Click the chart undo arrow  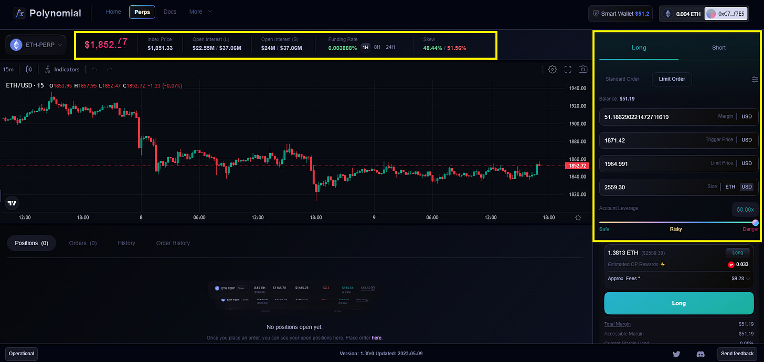pos(94,69)
